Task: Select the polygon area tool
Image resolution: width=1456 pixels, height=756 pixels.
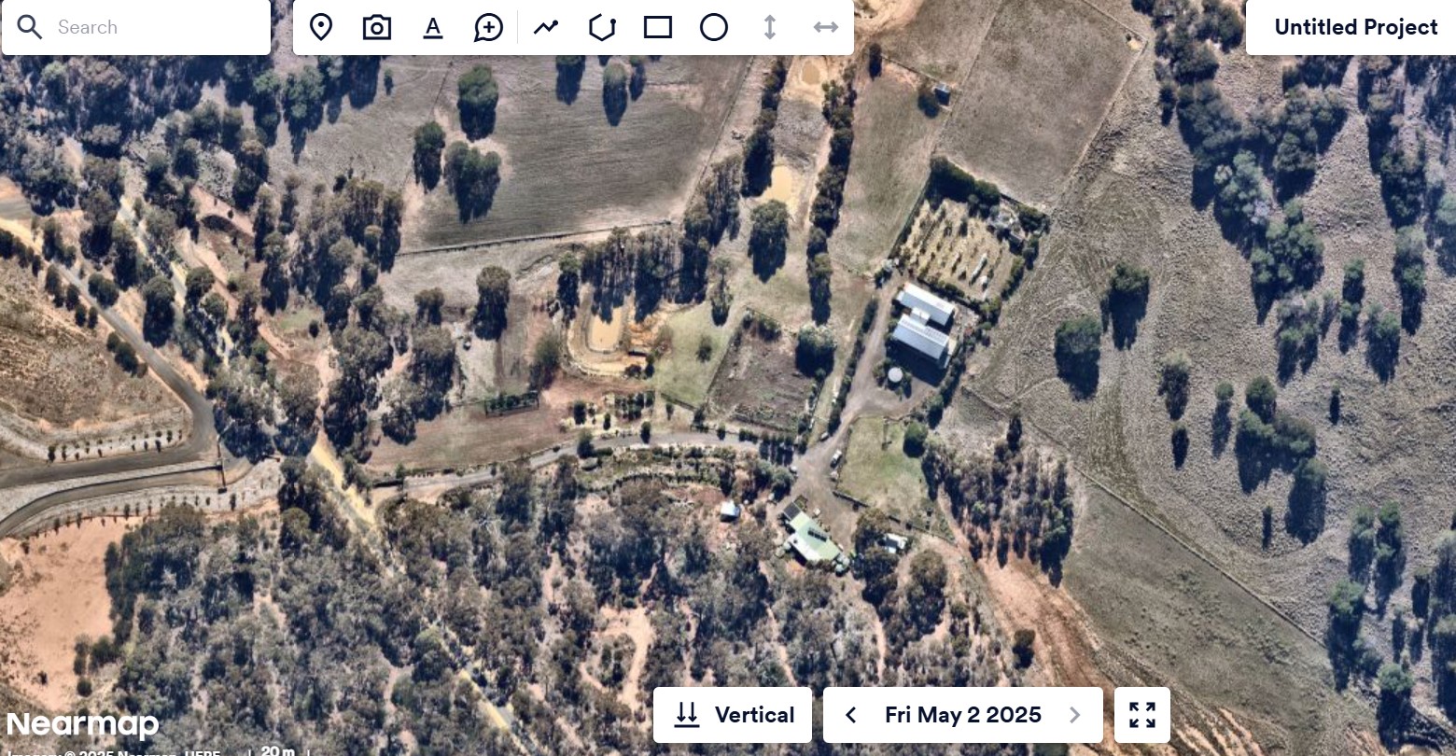Action: click(x=602, y=27)
